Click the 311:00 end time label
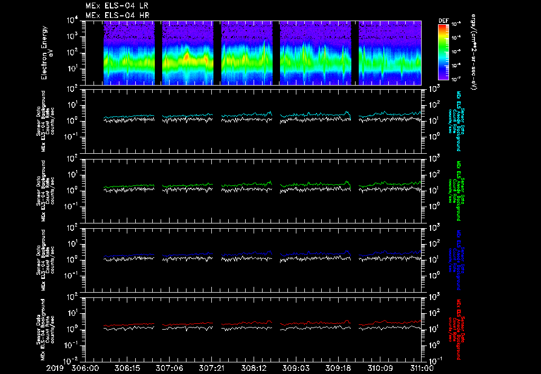Screen dimensions: 541x374 (421, 368)
